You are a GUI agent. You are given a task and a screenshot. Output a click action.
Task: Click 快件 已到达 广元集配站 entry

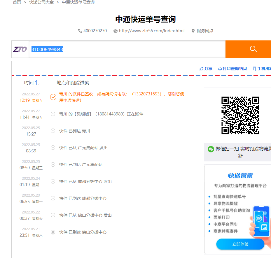click(x=81, y=165)
